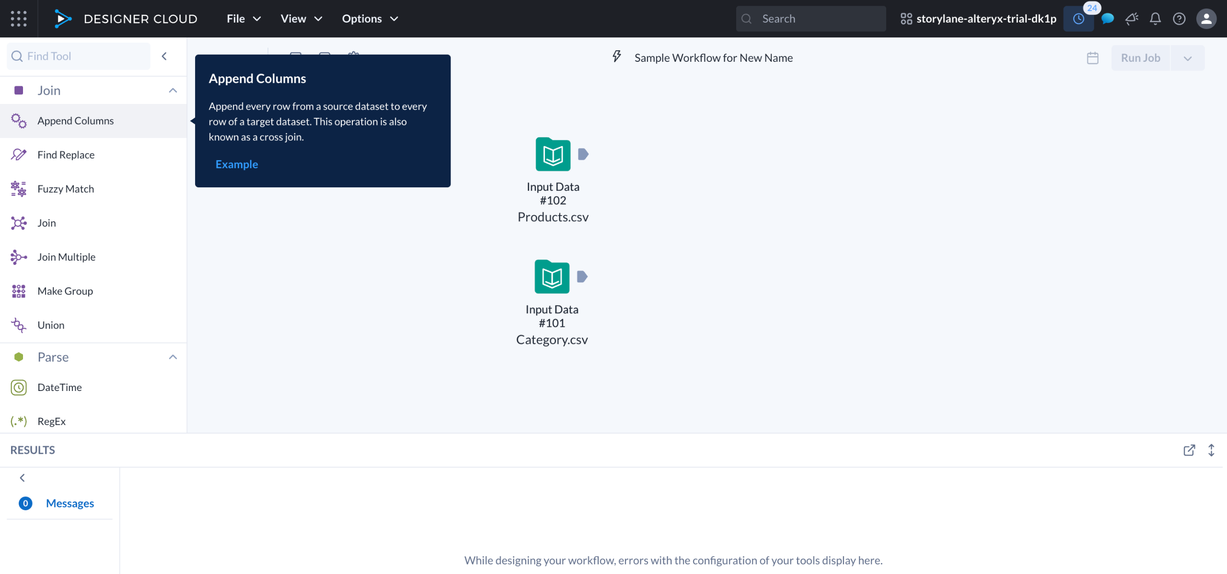
Task: Open the app launcher grid icon
Action: 19,19
